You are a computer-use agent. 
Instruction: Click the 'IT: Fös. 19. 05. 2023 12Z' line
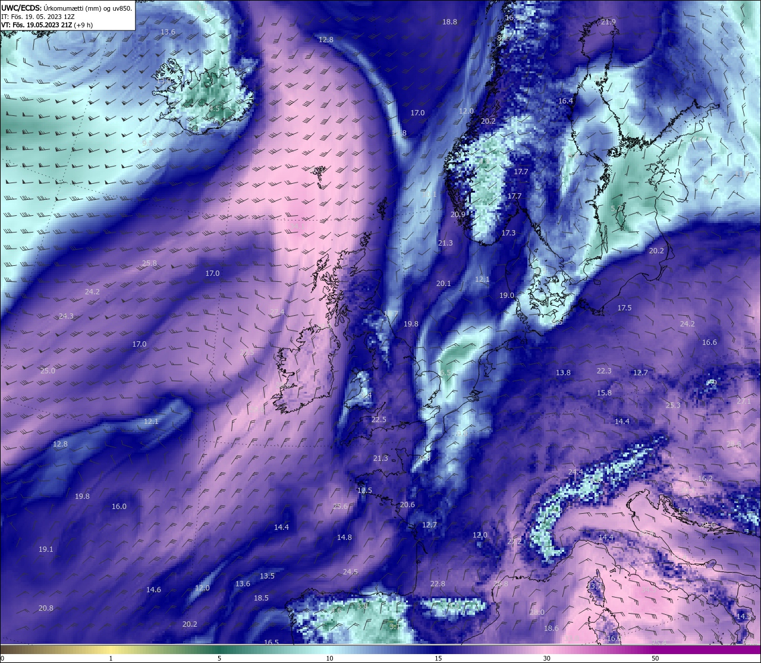(38, 17)
